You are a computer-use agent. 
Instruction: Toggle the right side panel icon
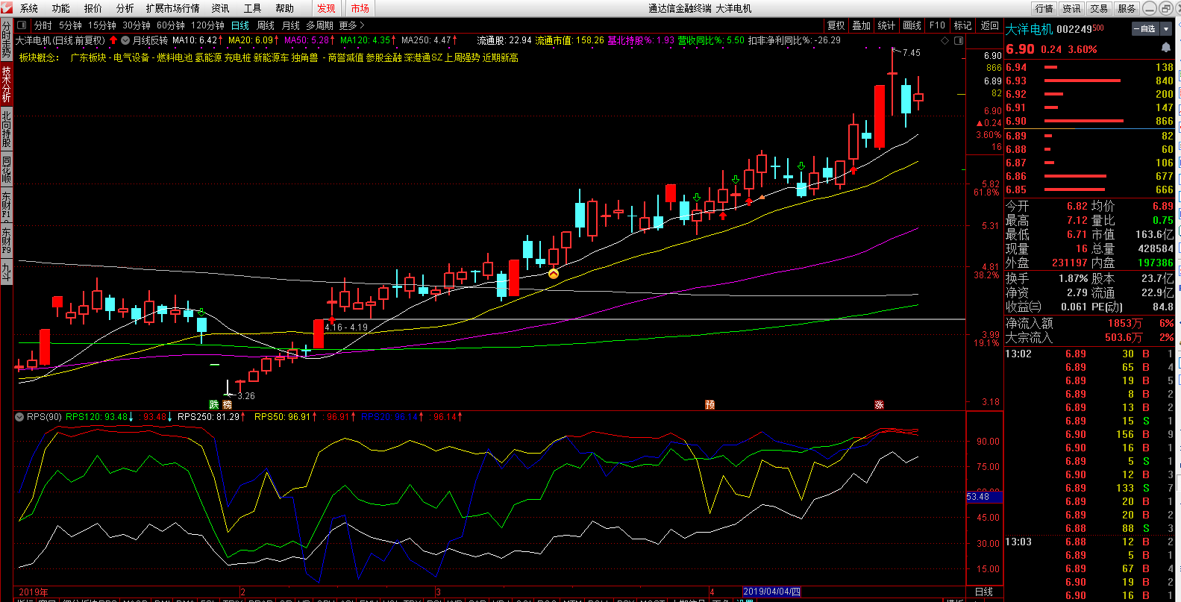click(959, 40)
